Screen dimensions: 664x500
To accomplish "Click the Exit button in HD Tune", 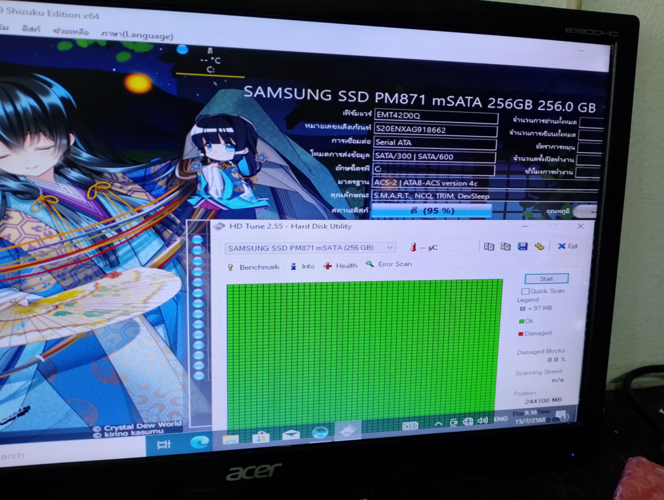I will click(x=568, y=246).
